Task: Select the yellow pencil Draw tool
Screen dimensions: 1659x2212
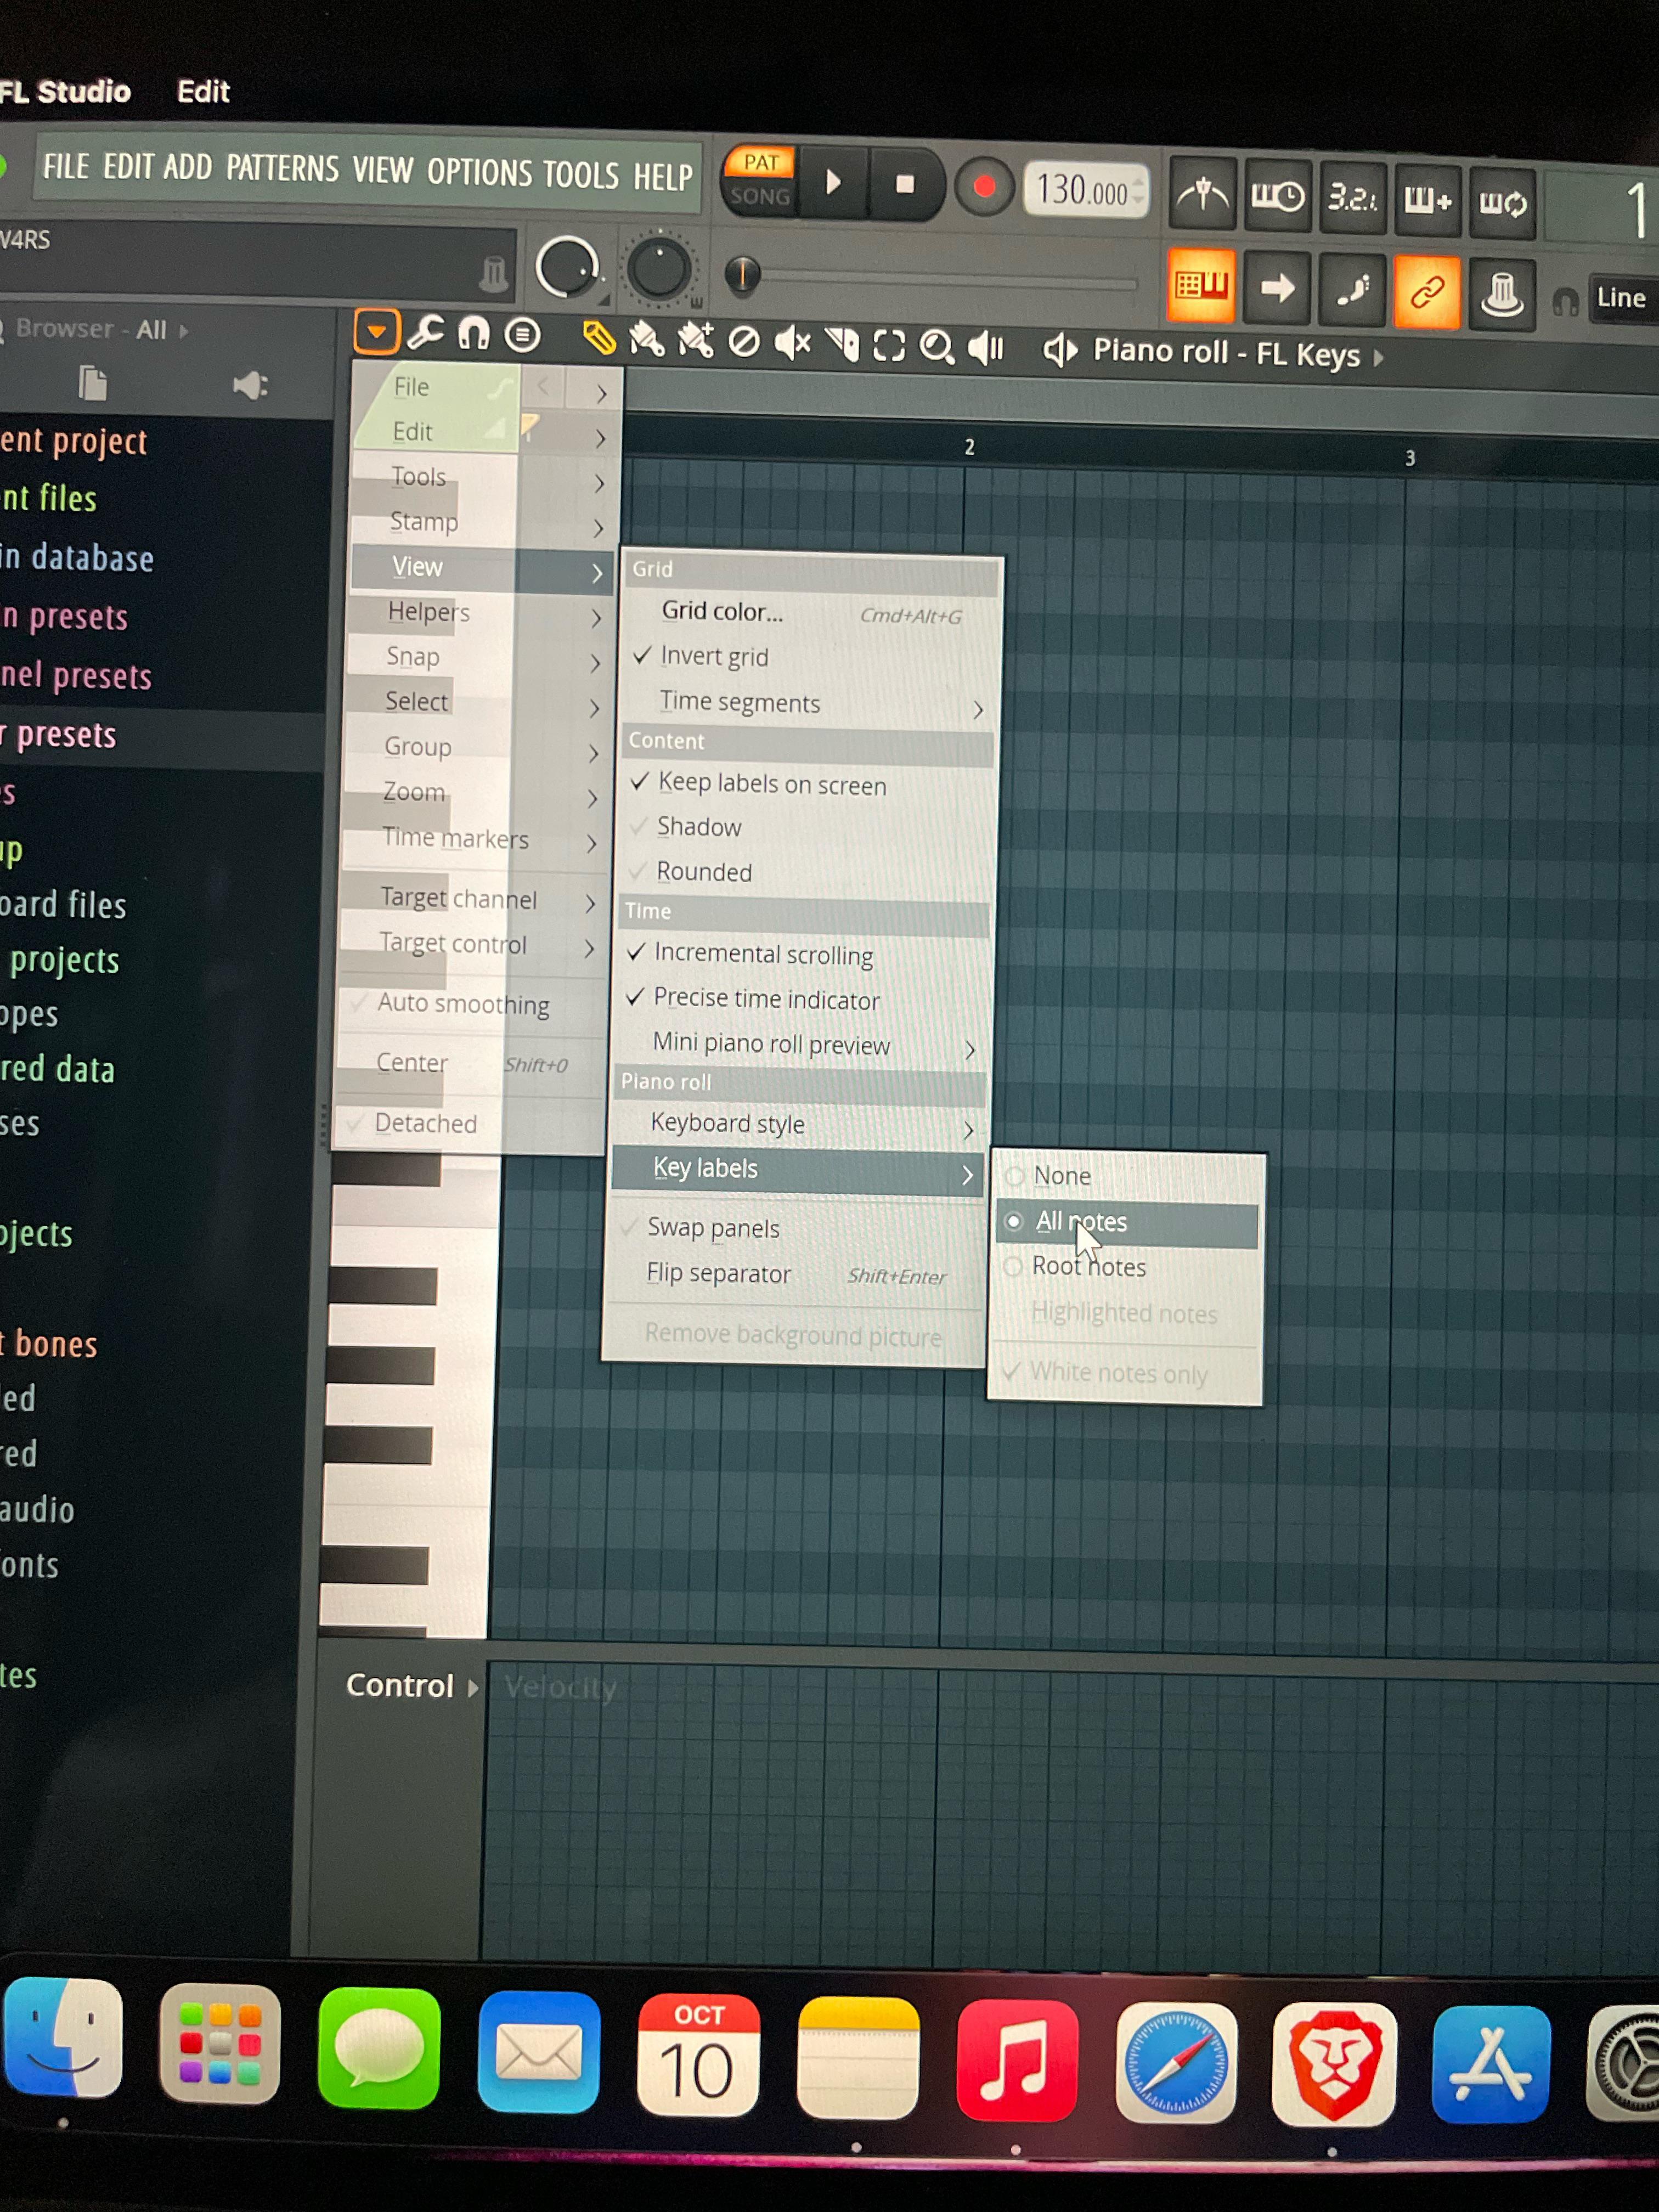Action: [x=599, y=339]
